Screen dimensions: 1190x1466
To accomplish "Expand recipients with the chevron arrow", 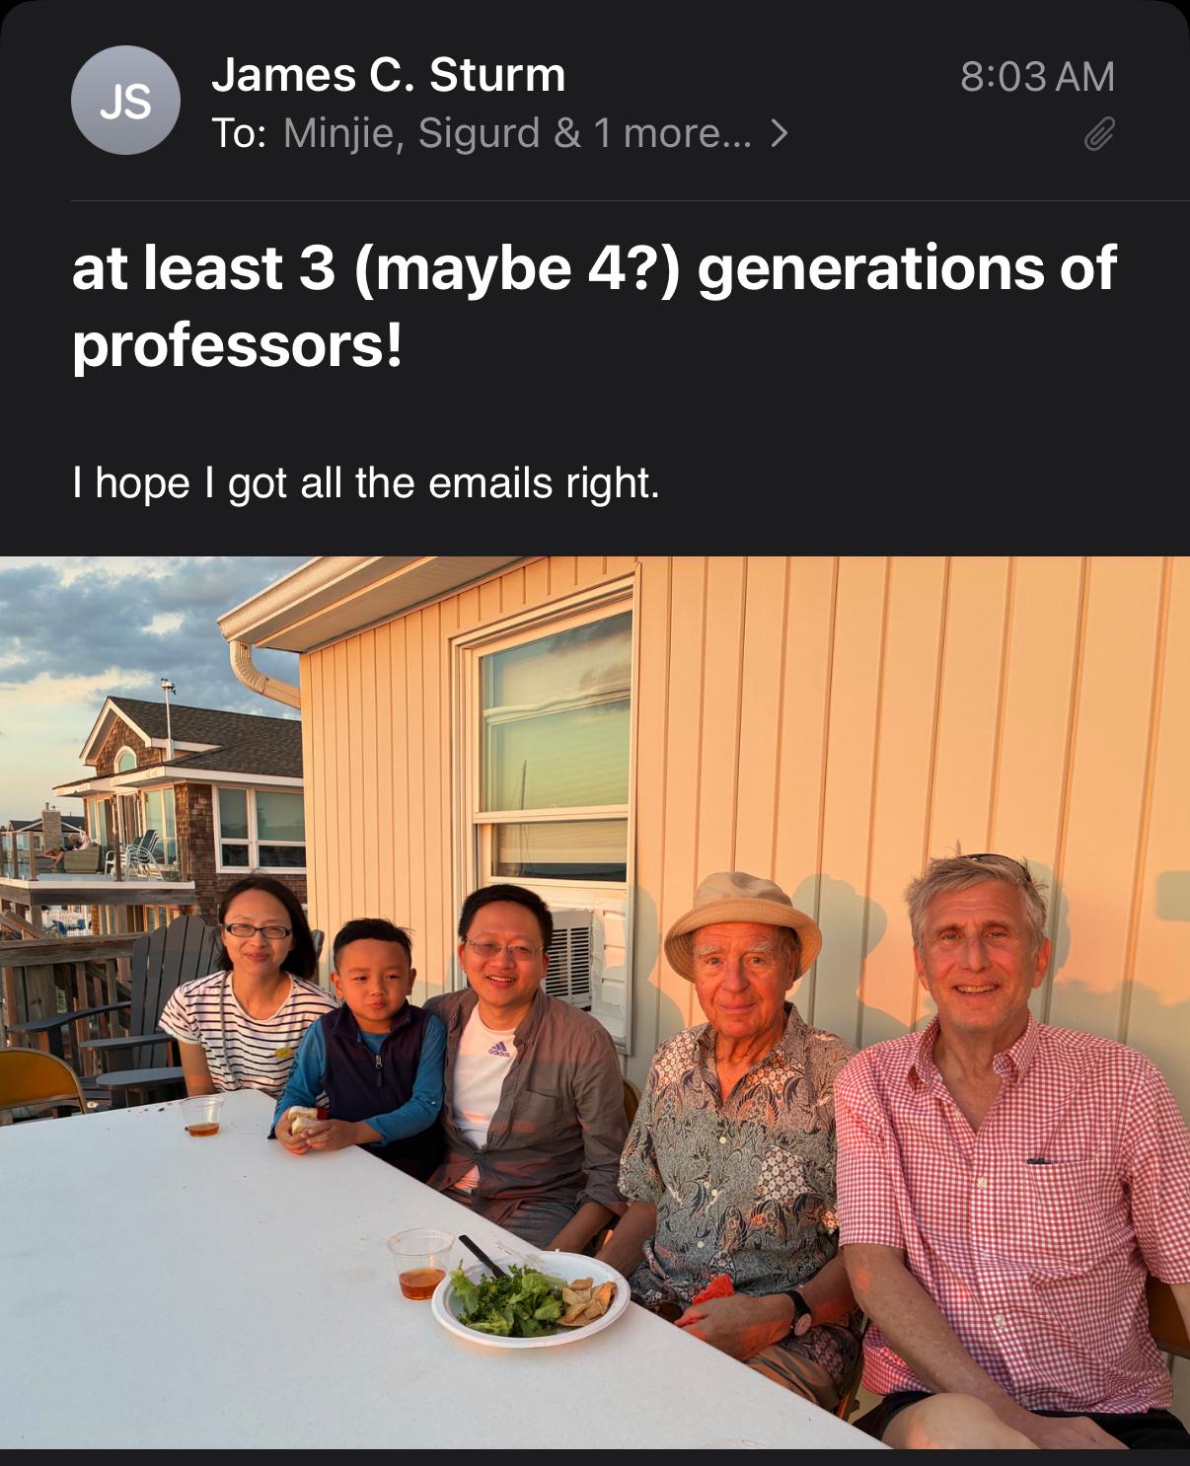I will pyautogui.click(x=779, y=133).
